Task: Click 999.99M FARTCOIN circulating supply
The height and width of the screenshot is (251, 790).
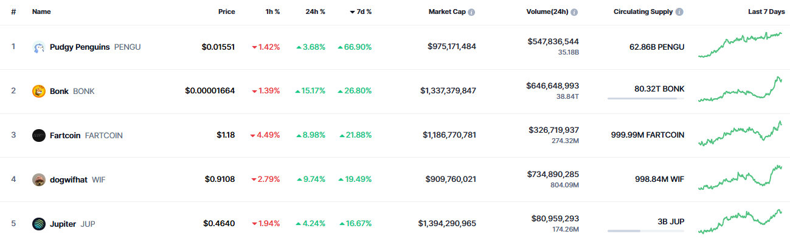Action: [x=648, y=135]
